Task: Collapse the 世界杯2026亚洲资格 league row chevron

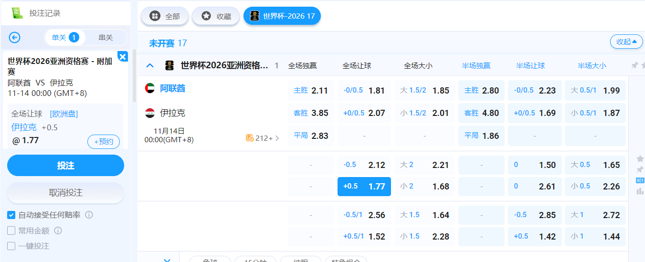Action: click(x=150, y=65)
